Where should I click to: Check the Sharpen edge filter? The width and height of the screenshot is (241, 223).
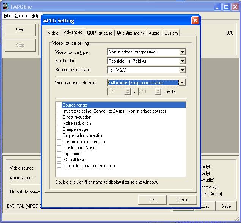[x=59, y=129]
